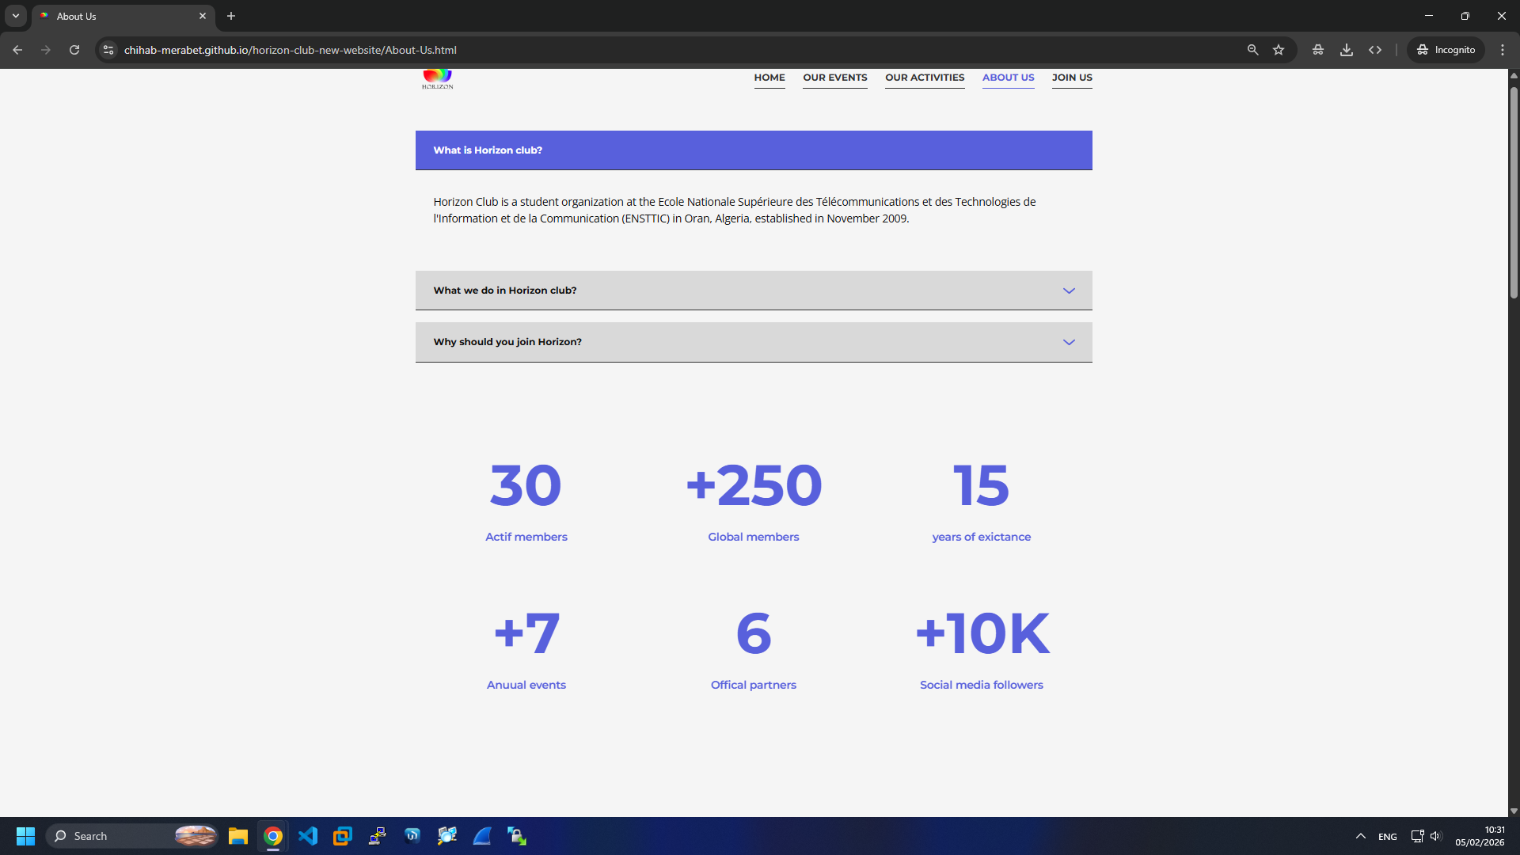Click the code (<>) extension icon
This screenshot has width=1520, height=855.
[x=1376, y=49]
